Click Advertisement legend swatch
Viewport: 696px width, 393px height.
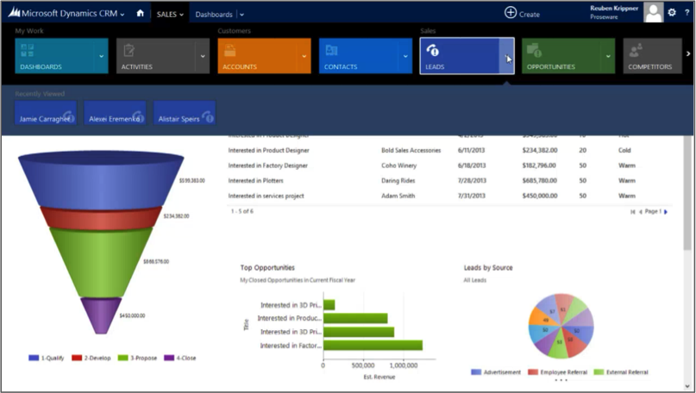coord(476,372)
